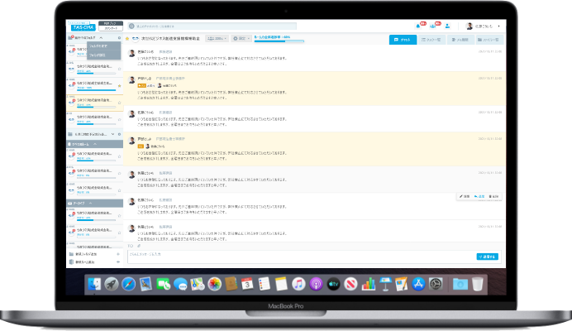Image resolution: width=572 pixels, height=331 pixels.
Task: Open the settings dropdown in the room header
Action: [x=241, y=38]
